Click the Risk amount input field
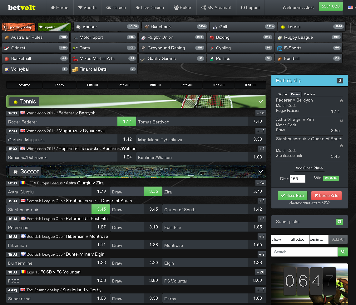This screenshot has height=305, width=356. 298,179
